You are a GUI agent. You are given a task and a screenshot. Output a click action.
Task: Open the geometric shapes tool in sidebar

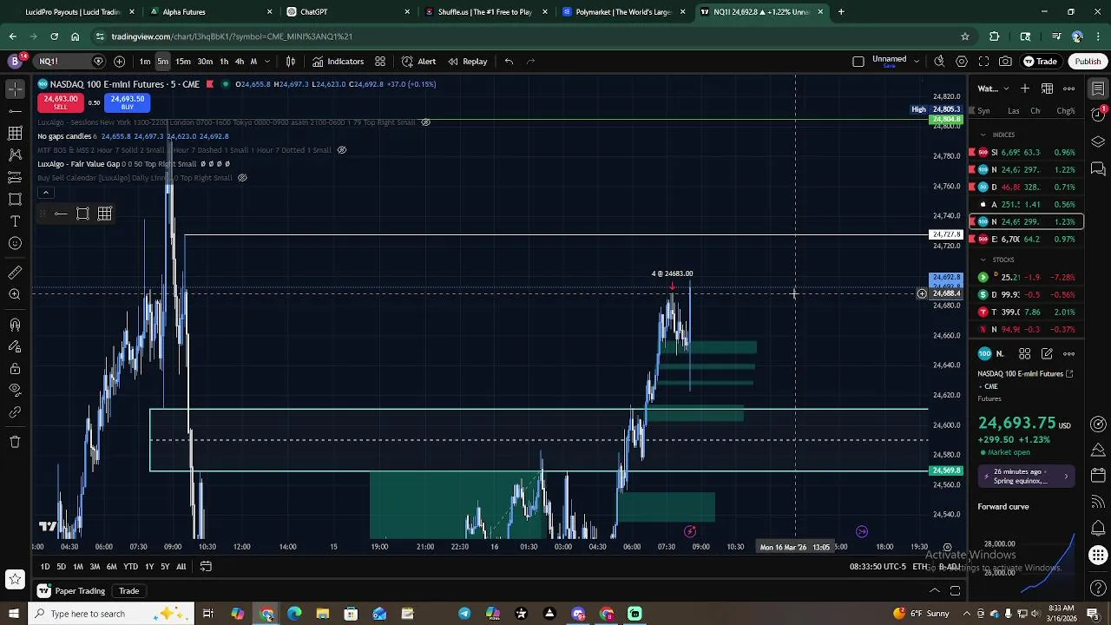[15, 199]
